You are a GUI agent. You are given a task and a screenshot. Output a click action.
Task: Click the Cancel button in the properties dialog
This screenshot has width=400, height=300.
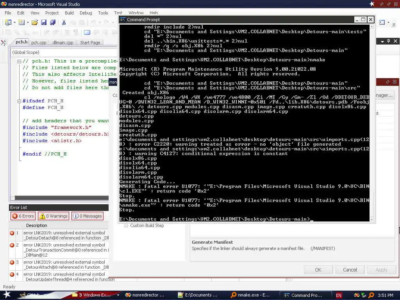pos(350,270)
